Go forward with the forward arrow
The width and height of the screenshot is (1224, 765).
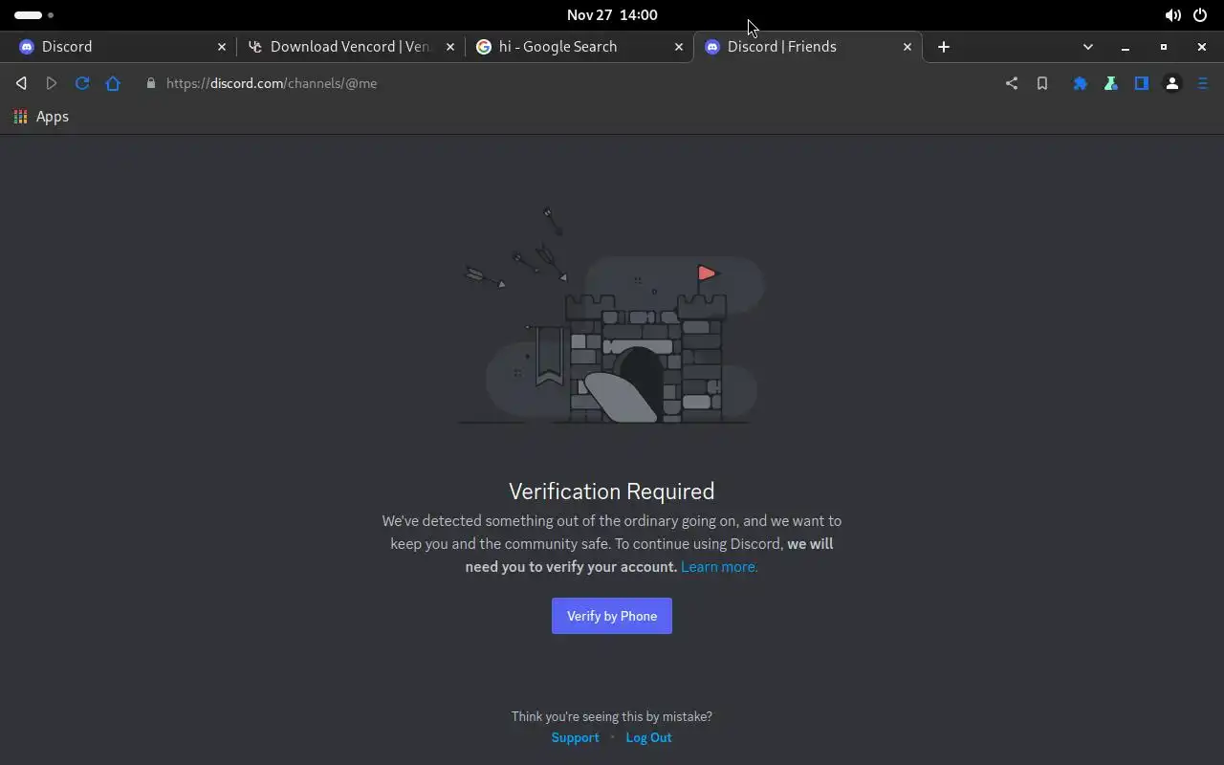(52, 83)
